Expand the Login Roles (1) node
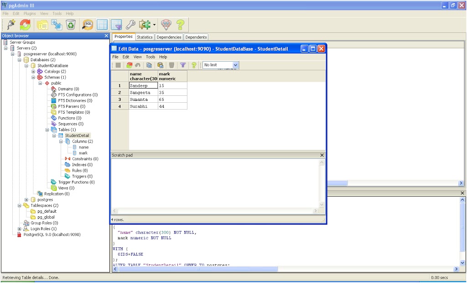 (x=20, y=229)
